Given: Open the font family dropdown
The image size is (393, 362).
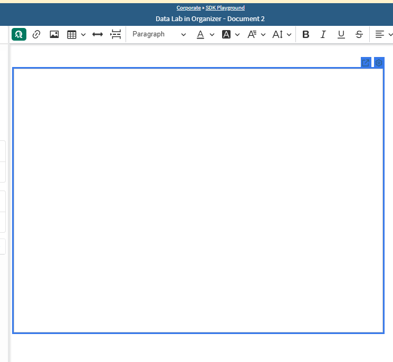Looking at the screenshot, I should pyautogui.click(x=256, y=34).
